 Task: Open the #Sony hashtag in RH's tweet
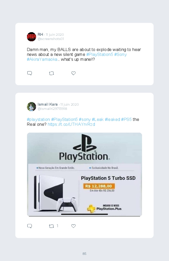click(120, 54)
